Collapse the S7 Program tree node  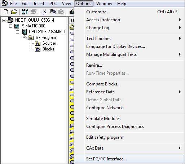click(24, 37)
